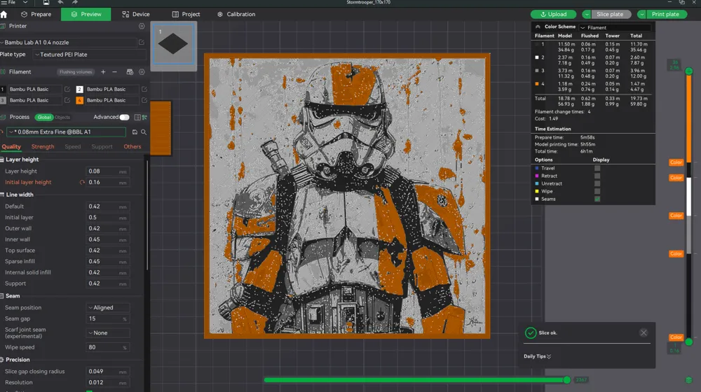Toggle the Advanced settings switch
Image resolution: width=701 pixels, height=392 pixels.
click(x=124, y=117)
